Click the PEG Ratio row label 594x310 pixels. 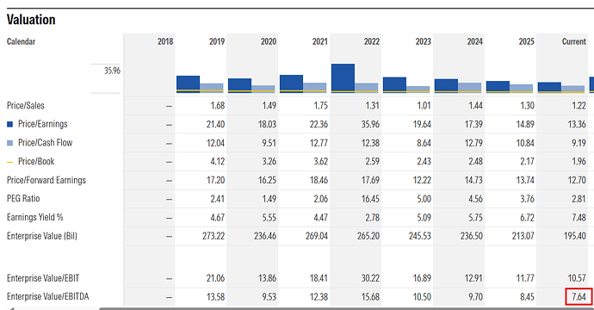(23, 199)
